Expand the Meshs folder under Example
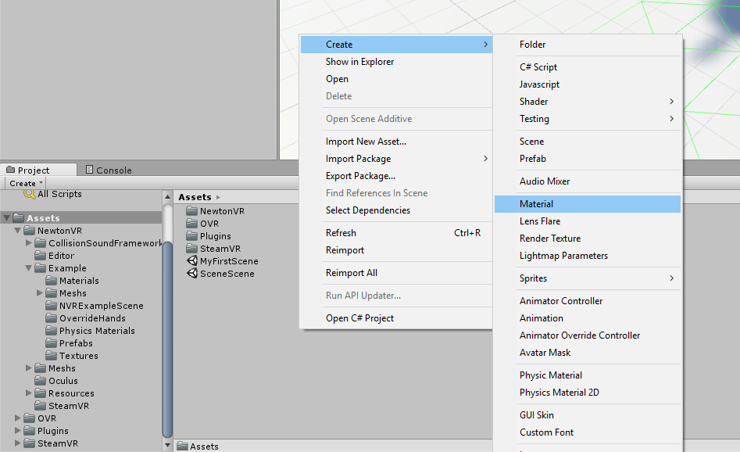Viewport: 740px width, 452px height. pyautogui.click(x=40, y=292)
